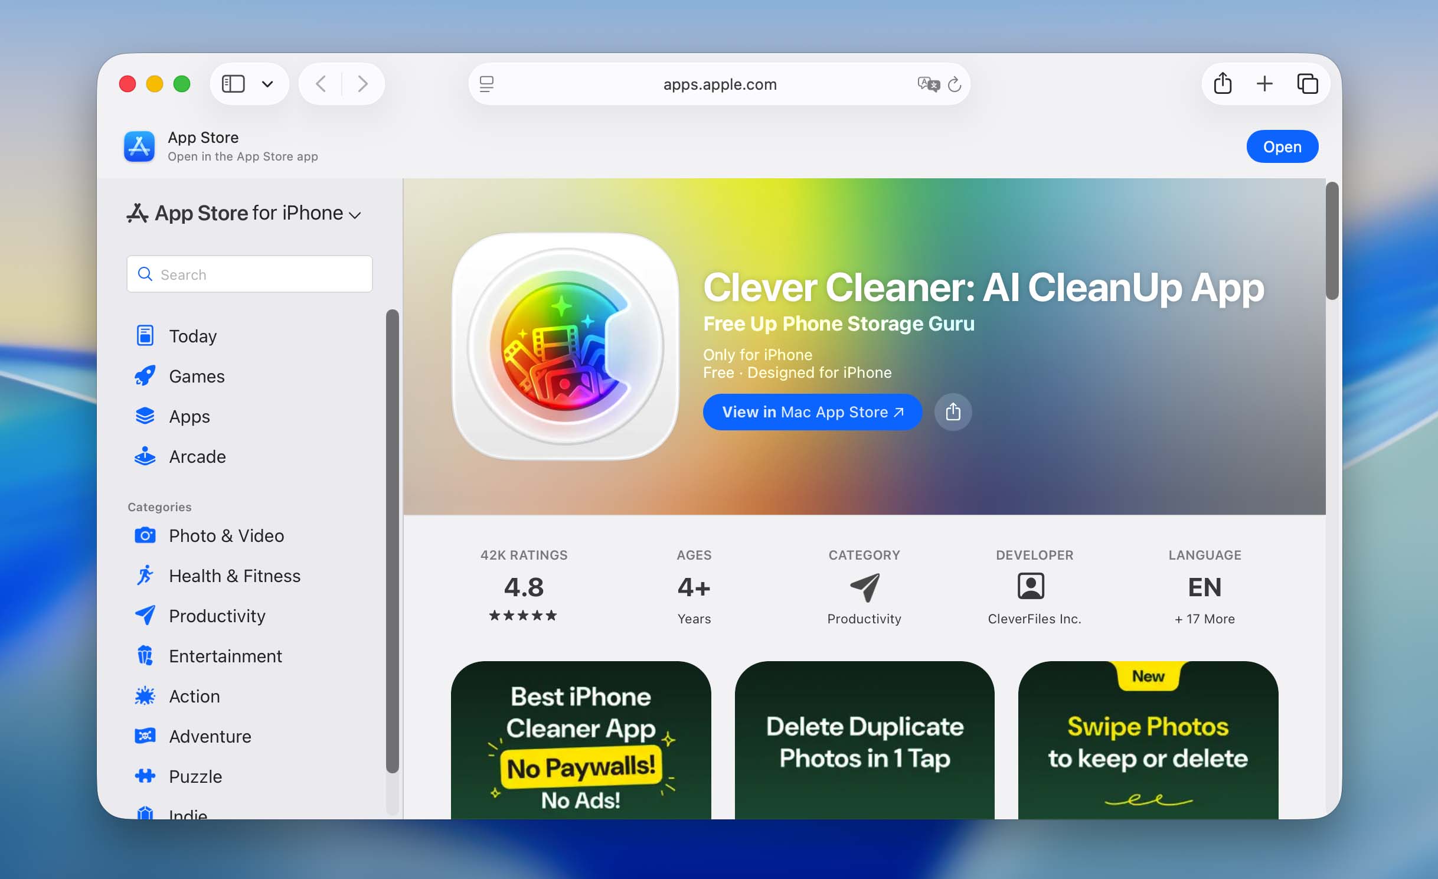The height and width of the screenshot is (879, 1438).
Task: Open the Puzzle category
Action: pyautogui.click(x=194, y=776)
